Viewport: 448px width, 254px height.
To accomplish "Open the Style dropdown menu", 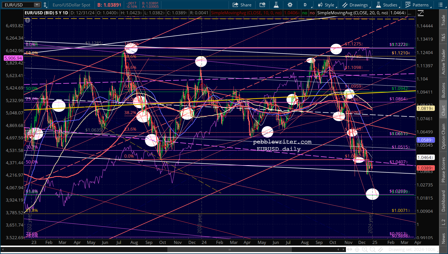I will 326,5.
